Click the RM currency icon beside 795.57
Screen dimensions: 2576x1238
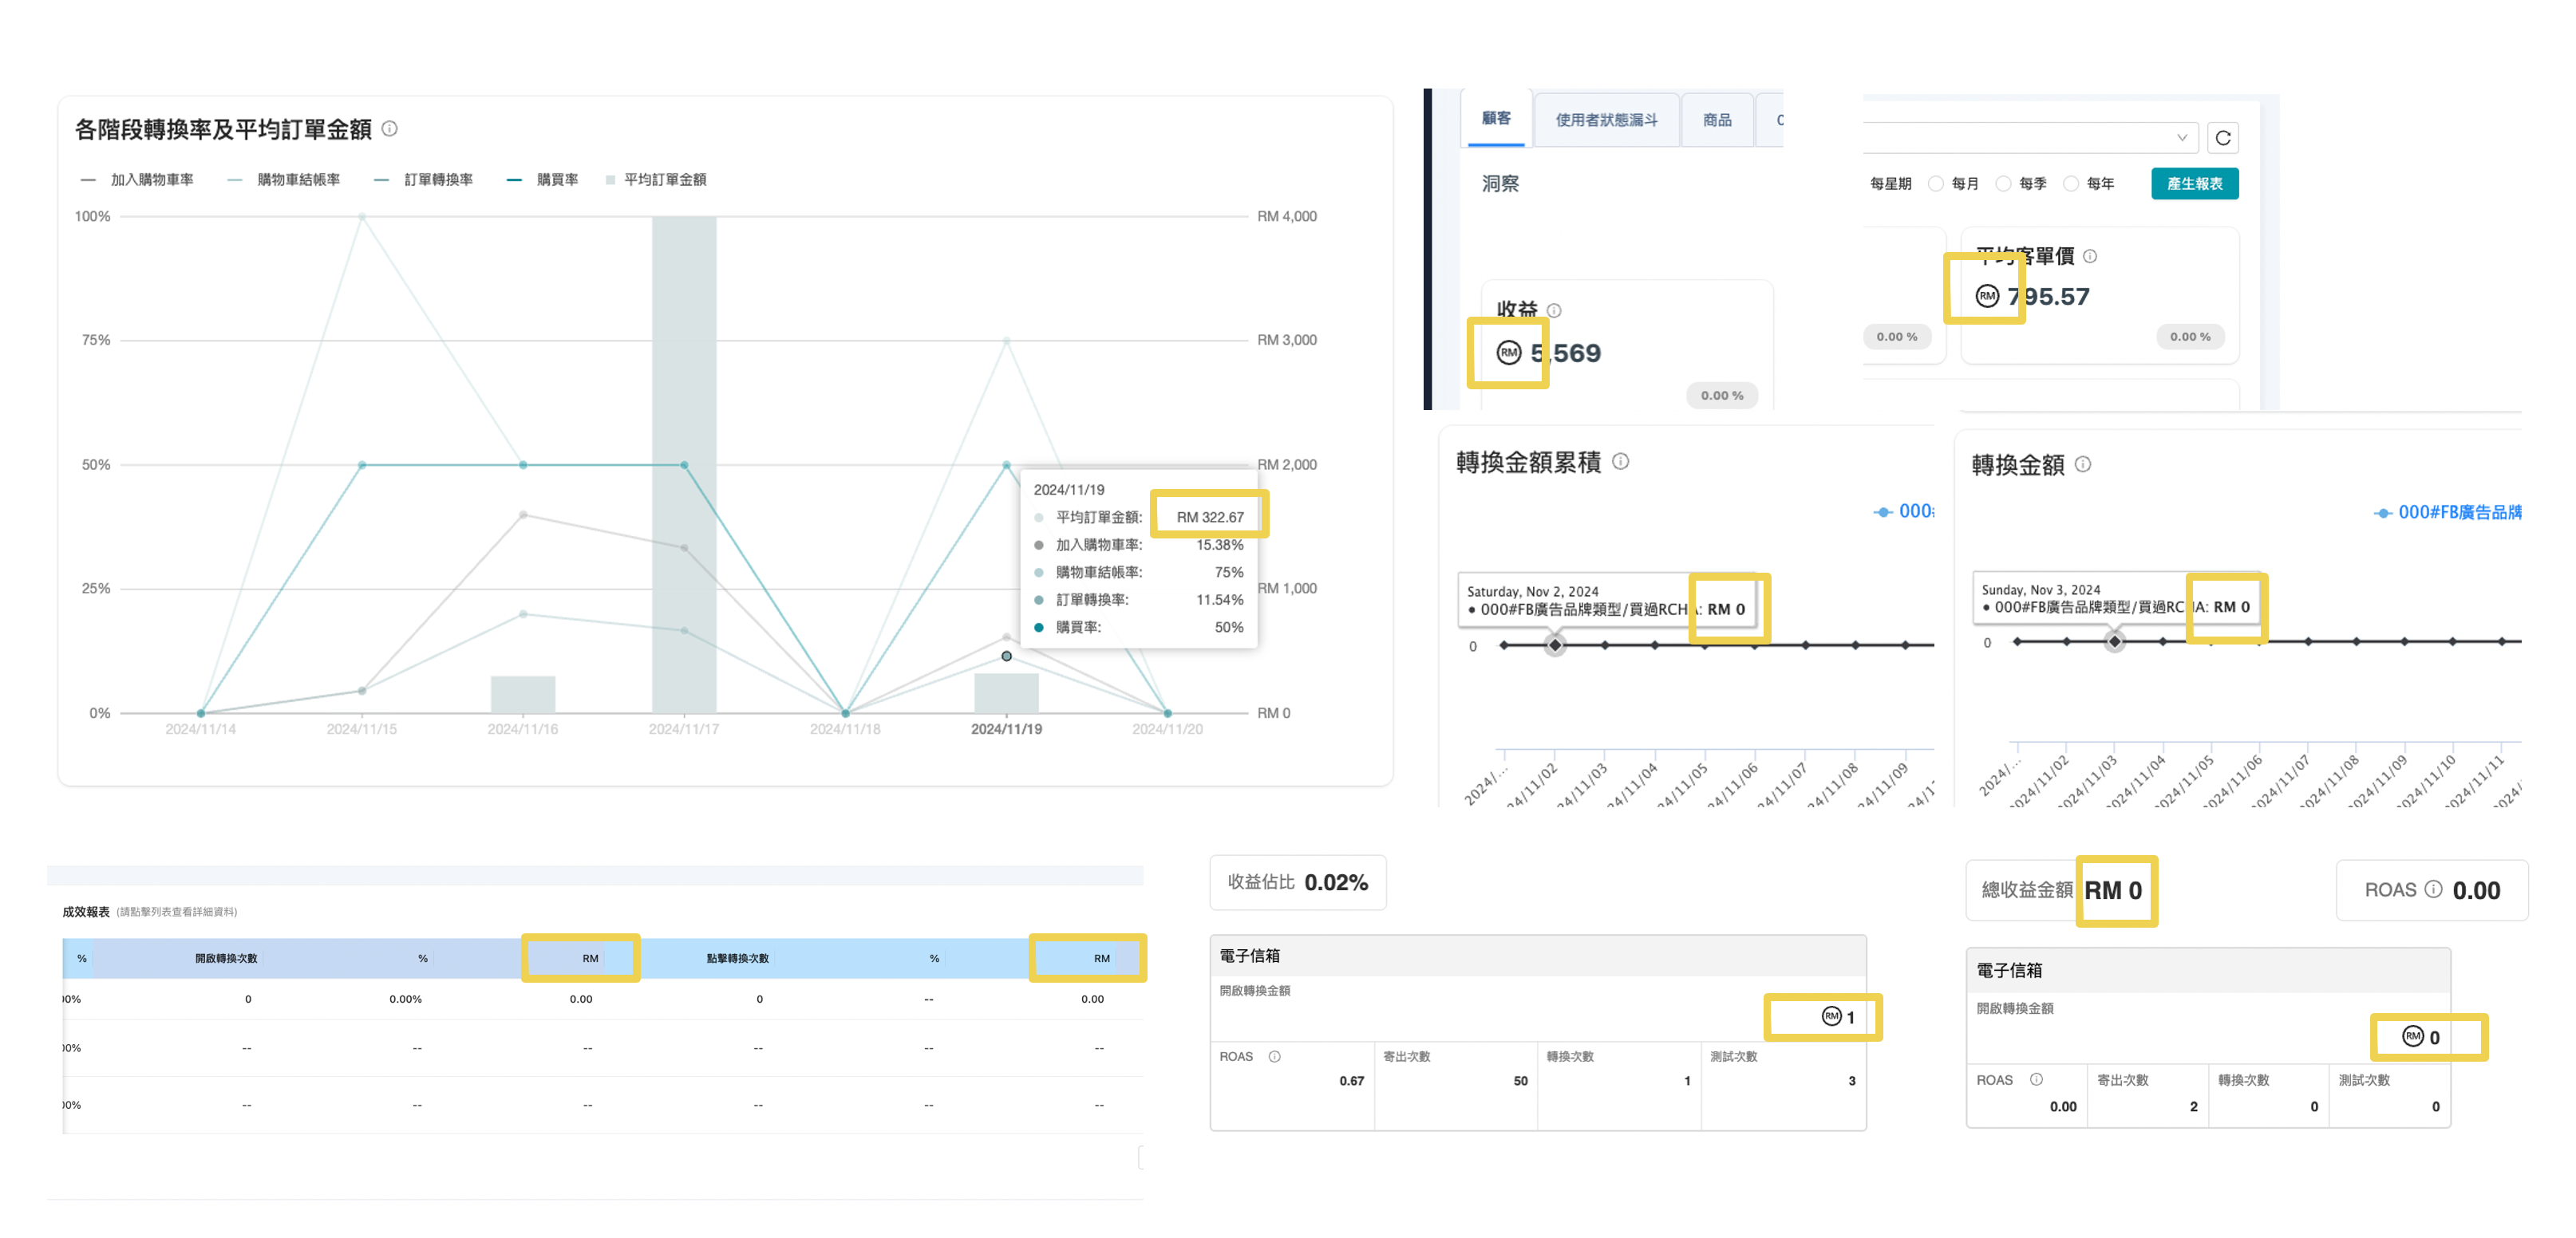(x=1986, y=296)
